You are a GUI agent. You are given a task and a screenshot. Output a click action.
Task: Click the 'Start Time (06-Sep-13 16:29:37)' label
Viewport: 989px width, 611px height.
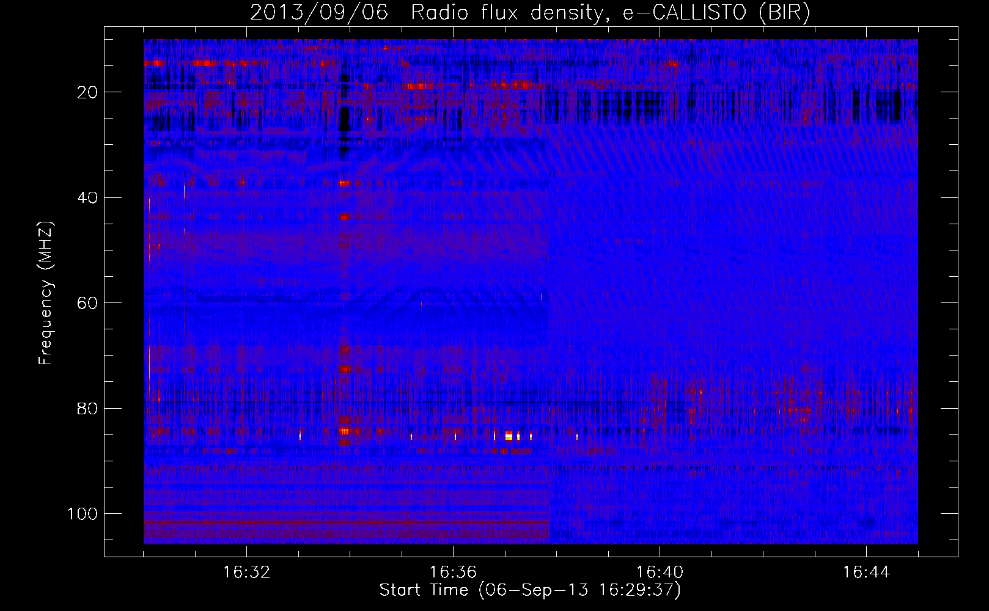click(530, 590)
